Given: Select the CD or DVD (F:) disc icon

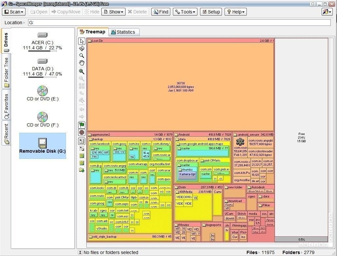Looking at the screenshot, I should [42, 117].
